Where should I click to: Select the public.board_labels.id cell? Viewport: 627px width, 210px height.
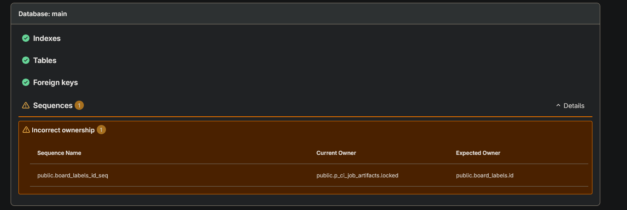point(485,175)
